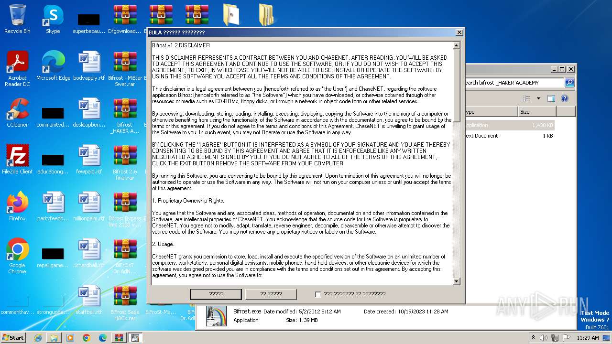Select Dfgownload... rar archive icon
This screenshot has height=344, width=612.
click(125, 19)
